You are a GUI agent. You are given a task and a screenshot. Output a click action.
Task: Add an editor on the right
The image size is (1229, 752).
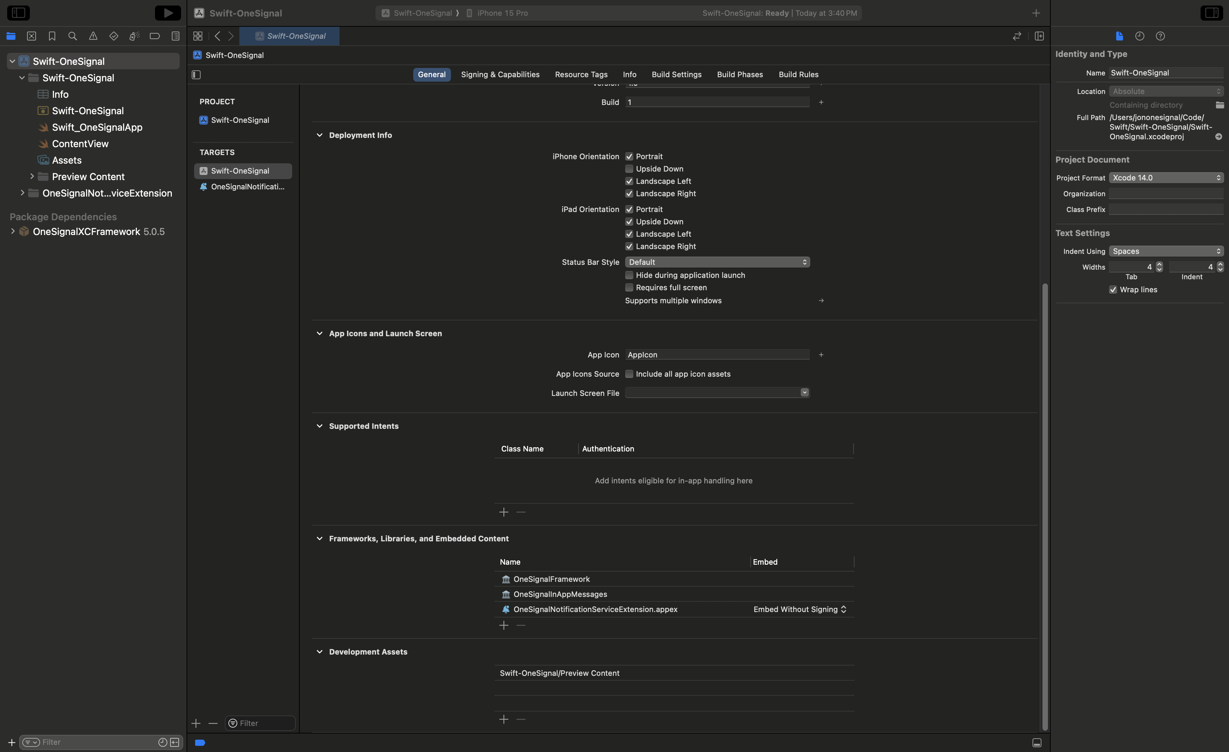[x=1039, y=36]
